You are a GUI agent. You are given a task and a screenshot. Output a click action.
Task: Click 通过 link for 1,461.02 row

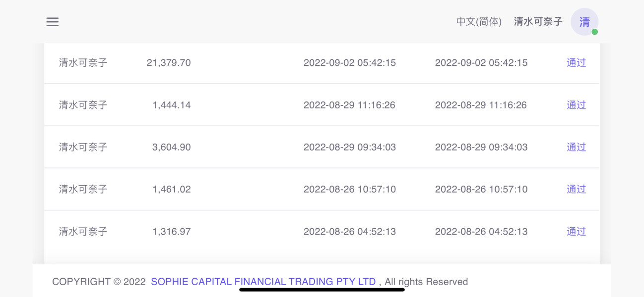point(577,189)
